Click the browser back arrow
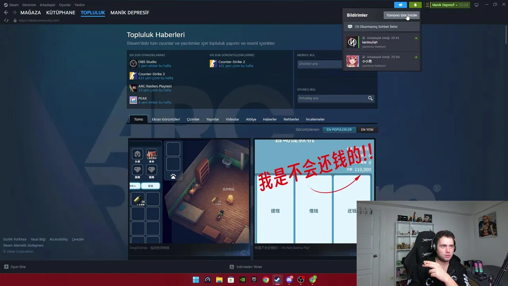The image size is (508, 286). tap(6, 13)
